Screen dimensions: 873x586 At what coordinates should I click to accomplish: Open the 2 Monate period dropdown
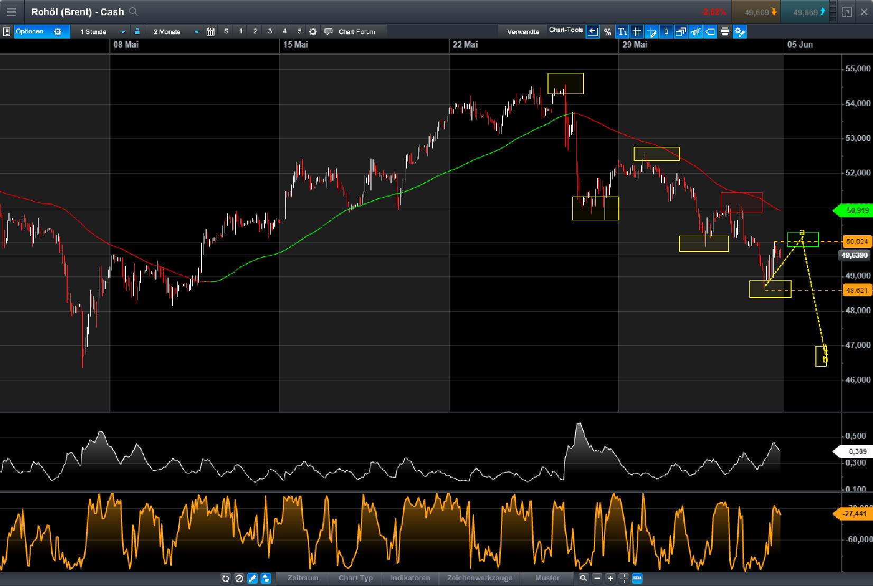tap(174, 32)
